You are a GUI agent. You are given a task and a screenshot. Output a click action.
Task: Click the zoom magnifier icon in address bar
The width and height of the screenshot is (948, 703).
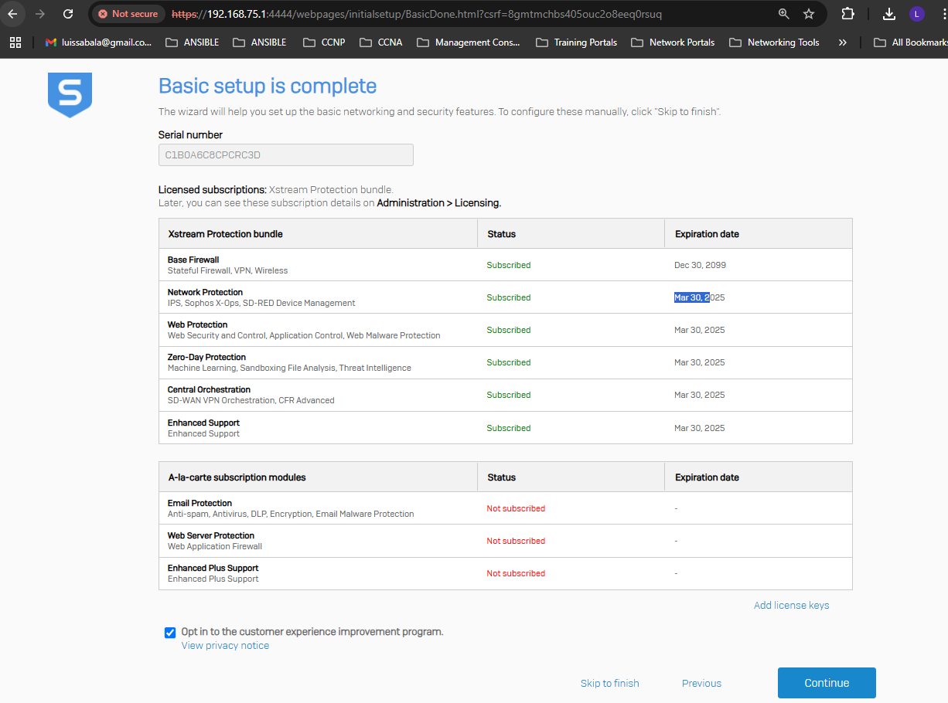[784, 14]
